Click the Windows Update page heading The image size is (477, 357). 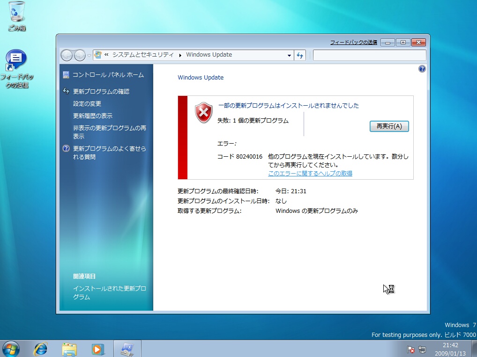[201, 78]
